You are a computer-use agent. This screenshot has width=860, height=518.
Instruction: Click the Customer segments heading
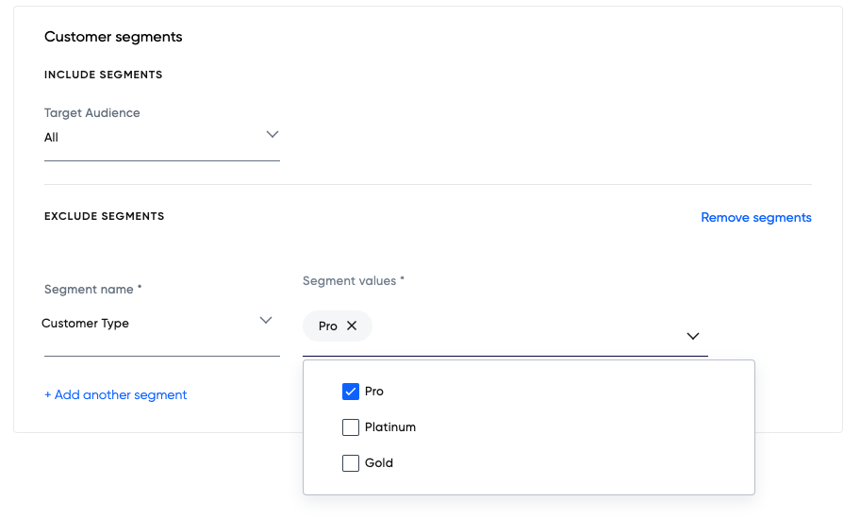pos(113,37)
